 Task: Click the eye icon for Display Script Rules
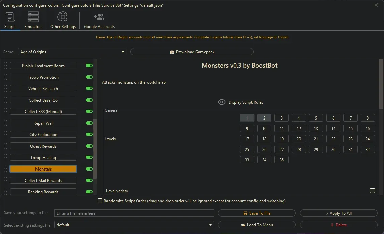tap(222, 102)
